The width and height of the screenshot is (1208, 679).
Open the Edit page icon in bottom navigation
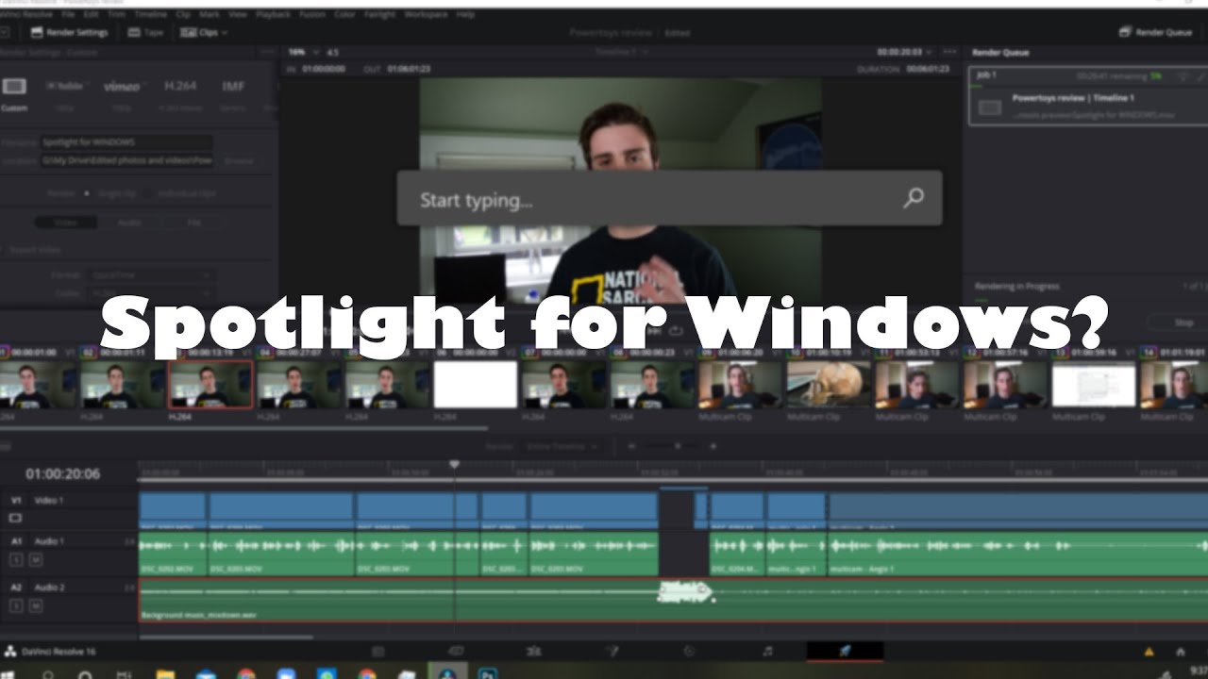[x=534, y=652]
